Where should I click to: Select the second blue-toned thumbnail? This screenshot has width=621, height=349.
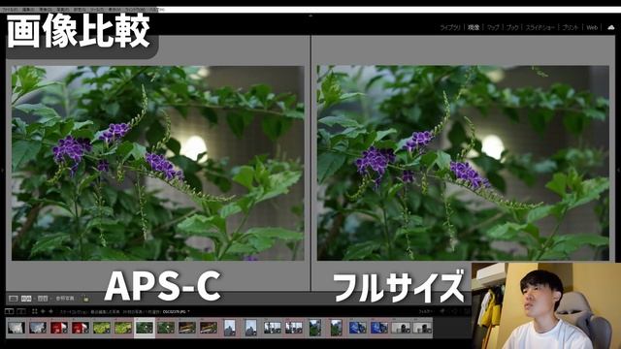[x=379, y=328]
